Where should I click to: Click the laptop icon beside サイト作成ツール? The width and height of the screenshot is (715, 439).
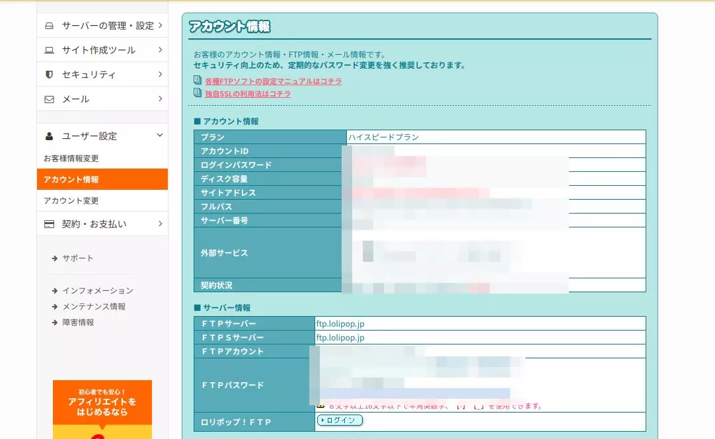[x=49, y=50]
